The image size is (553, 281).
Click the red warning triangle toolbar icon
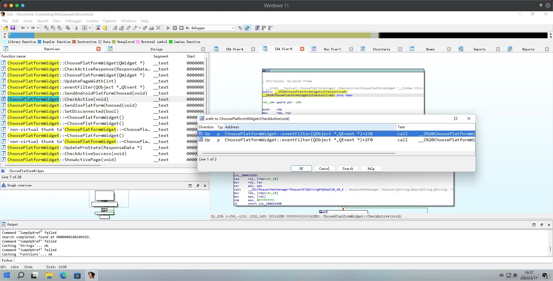[98, 28]
